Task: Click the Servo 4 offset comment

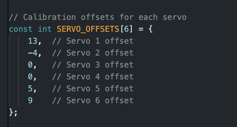Action: (93, 76)
